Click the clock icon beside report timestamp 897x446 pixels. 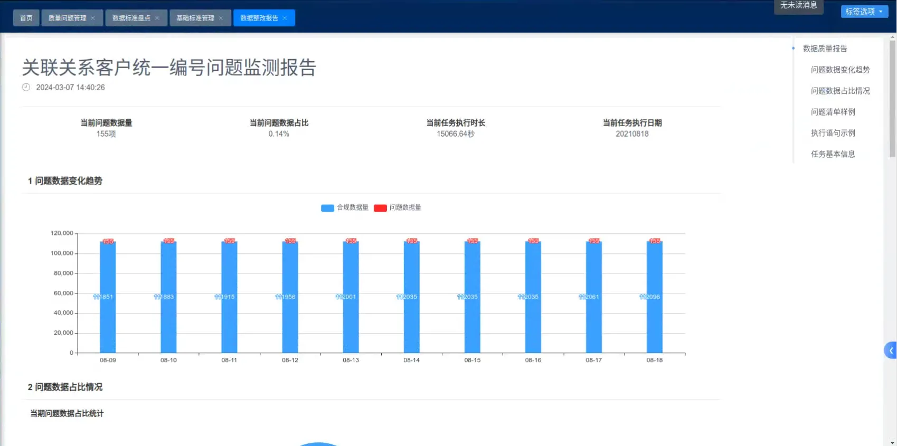point(26,88)
